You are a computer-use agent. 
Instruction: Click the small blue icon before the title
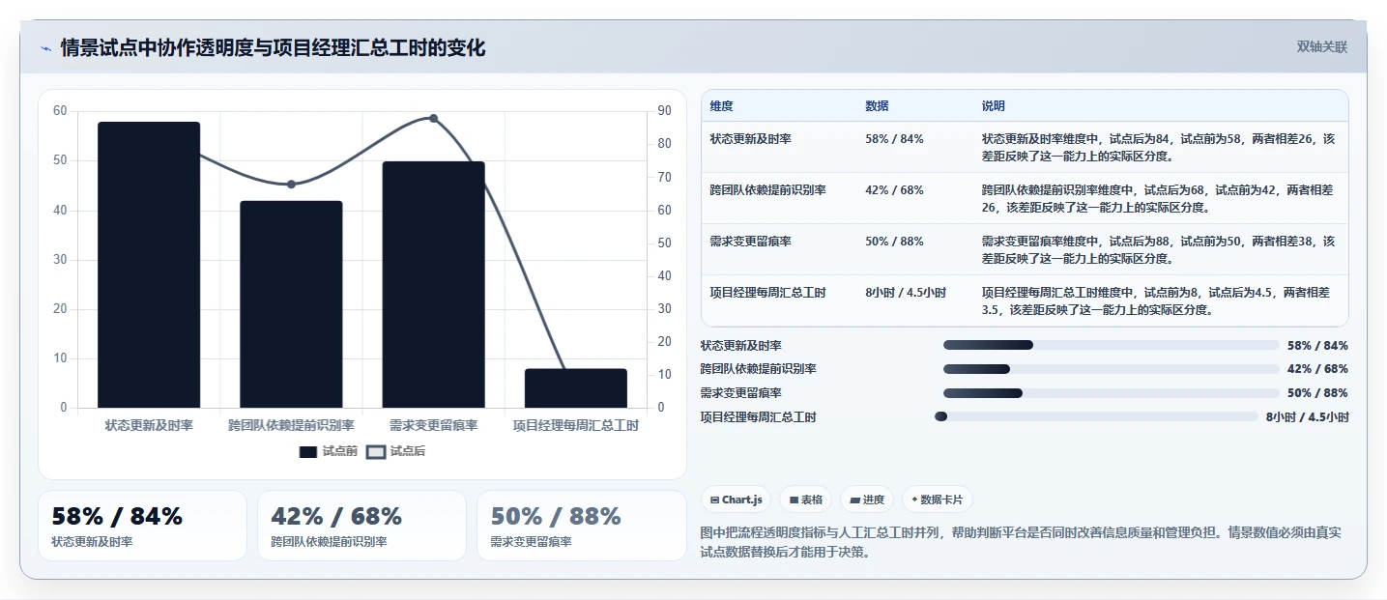45,48
